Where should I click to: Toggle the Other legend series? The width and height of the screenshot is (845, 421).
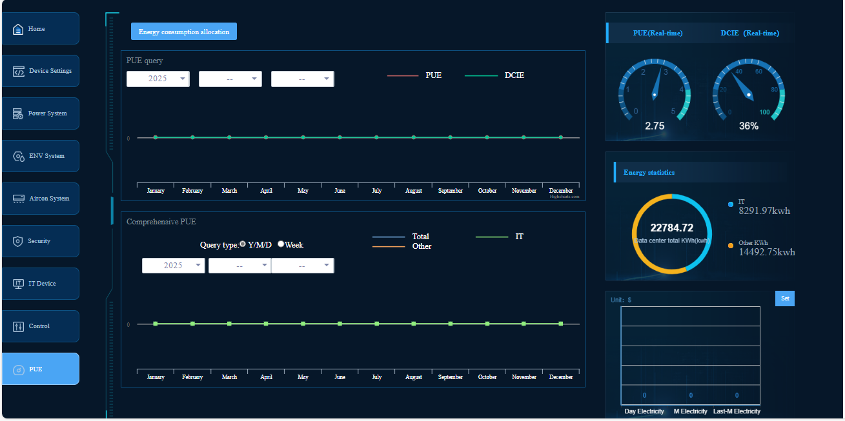(x=402, y=246)
